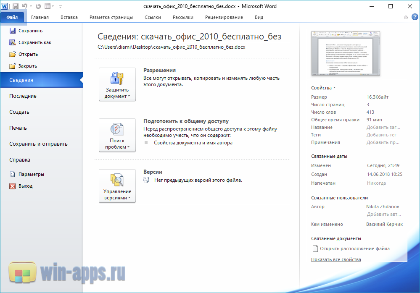This screenshot has width=420, height=293.
Task: Click Закрыть in the Backstage sidebar
Action: [x=27, y=66]
